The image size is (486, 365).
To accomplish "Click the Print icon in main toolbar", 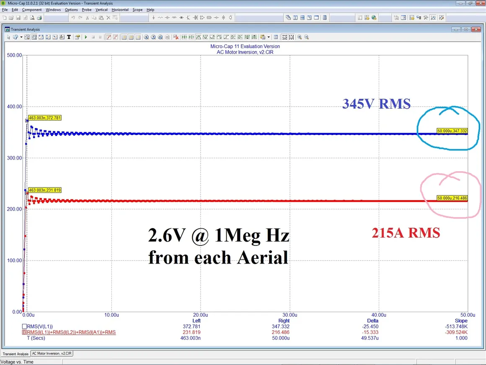I will coord(39,18).
